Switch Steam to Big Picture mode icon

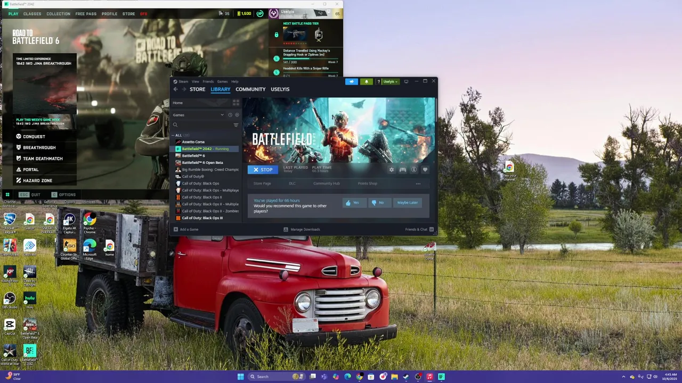[406, 81]
